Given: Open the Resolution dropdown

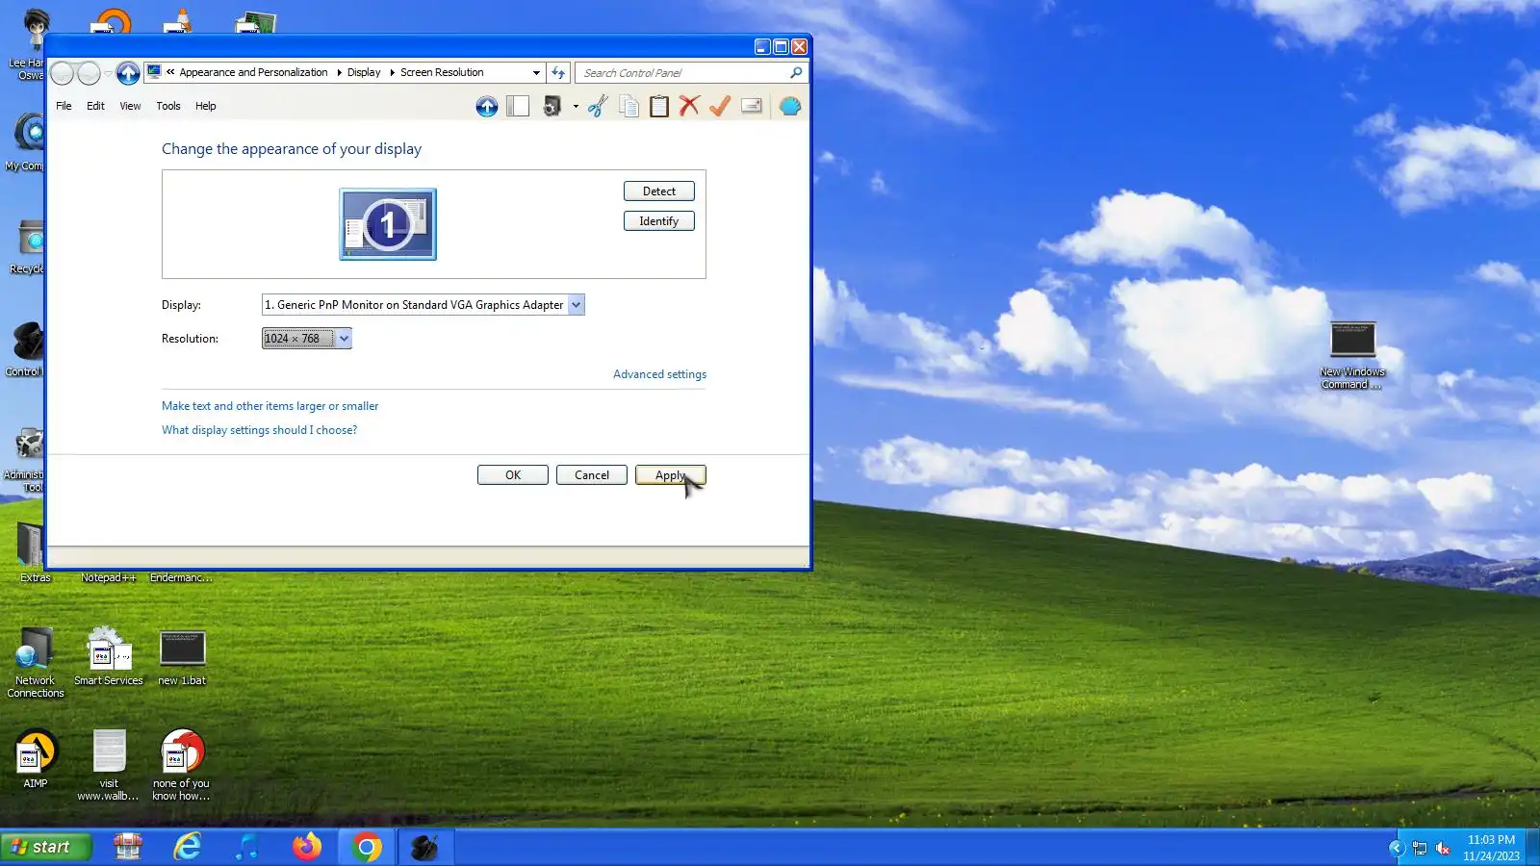Looking at the screenshot, I should pos(344,339).
